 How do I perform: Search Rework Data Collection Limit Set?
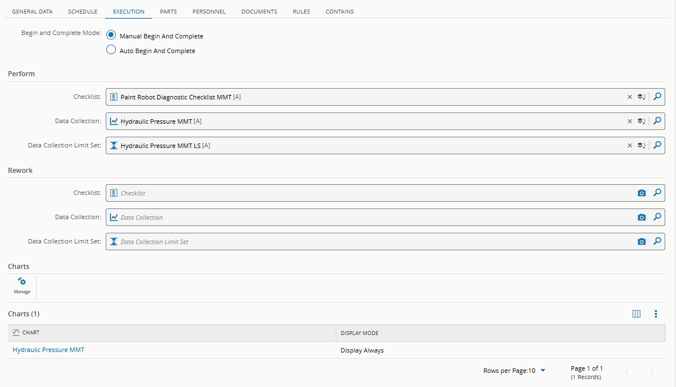tap(657, 241)
